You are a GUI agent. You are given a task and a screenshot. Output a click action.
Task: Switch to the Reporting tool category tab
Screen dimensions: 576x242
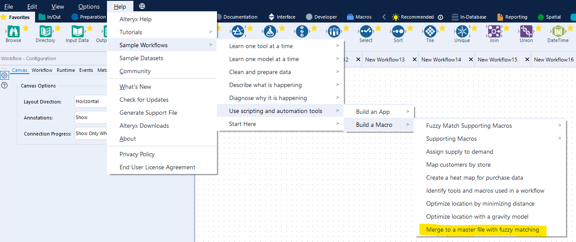pyautogui.click(x=512, y=17)
